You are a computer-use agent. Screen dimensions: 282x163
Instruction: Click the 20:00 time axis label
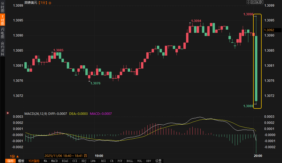pos(258,156)
